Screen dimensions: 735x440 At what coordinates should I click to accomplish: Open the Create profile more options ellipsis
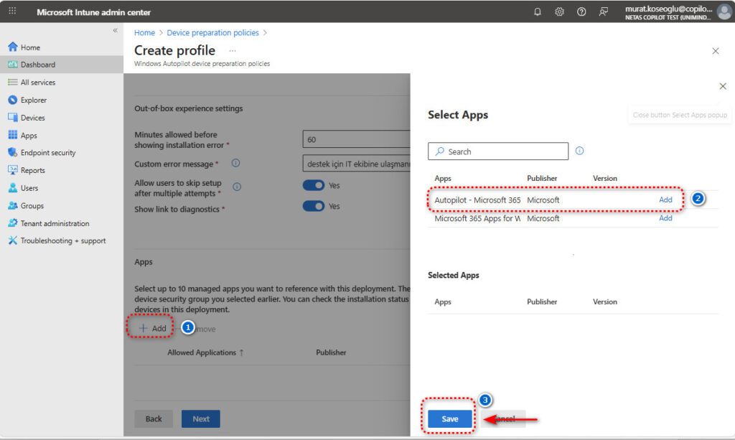pos(232,51)
